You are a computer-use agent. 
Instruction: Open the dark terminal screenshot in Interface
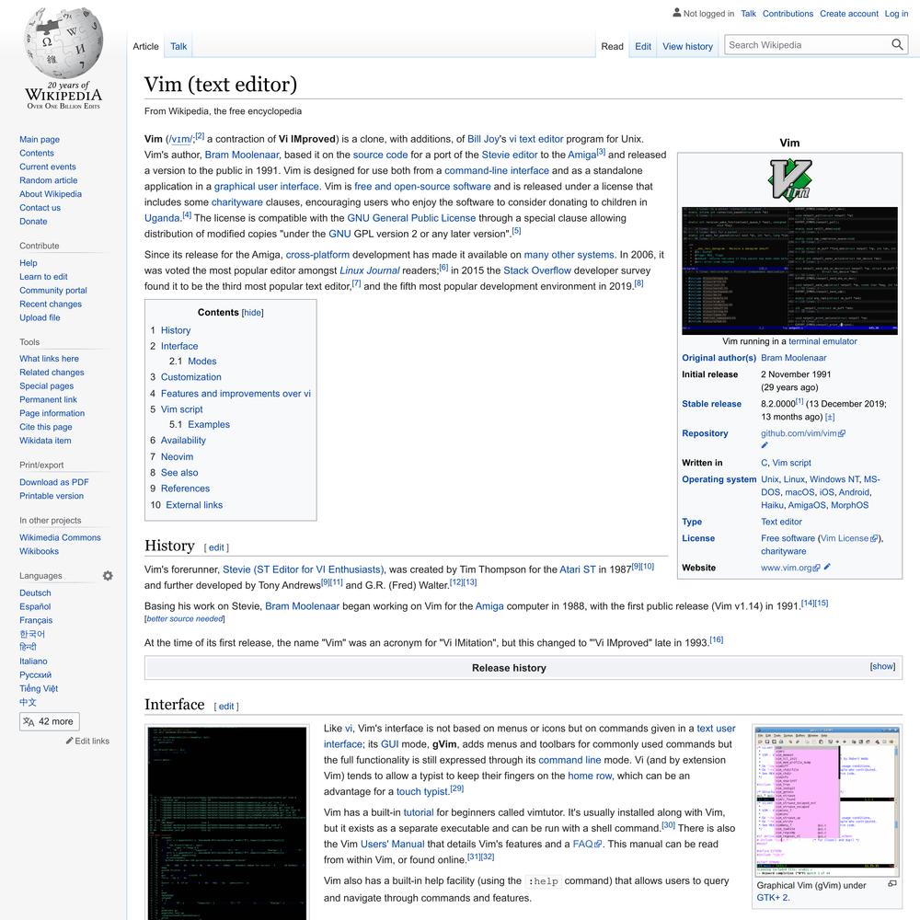click(227, 822)
